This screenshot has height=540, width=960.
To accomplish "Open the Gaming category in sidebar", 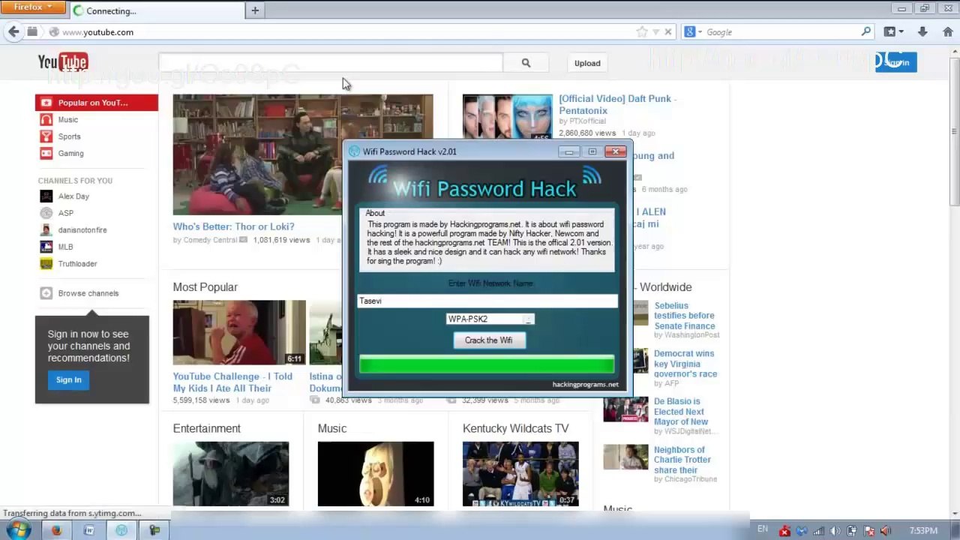I will pos(70,153).
